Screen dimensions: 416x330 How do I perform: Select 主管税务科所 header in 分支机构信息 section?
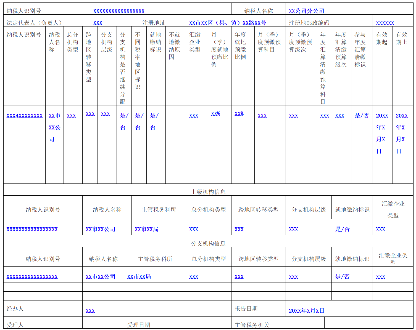pos(155,259)
